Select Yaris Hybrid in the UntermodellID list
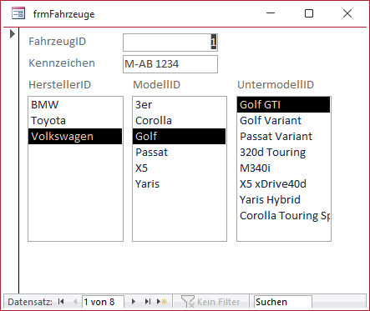Image resolution: width=370 pixels, height=311 pixels. (284, 200)
